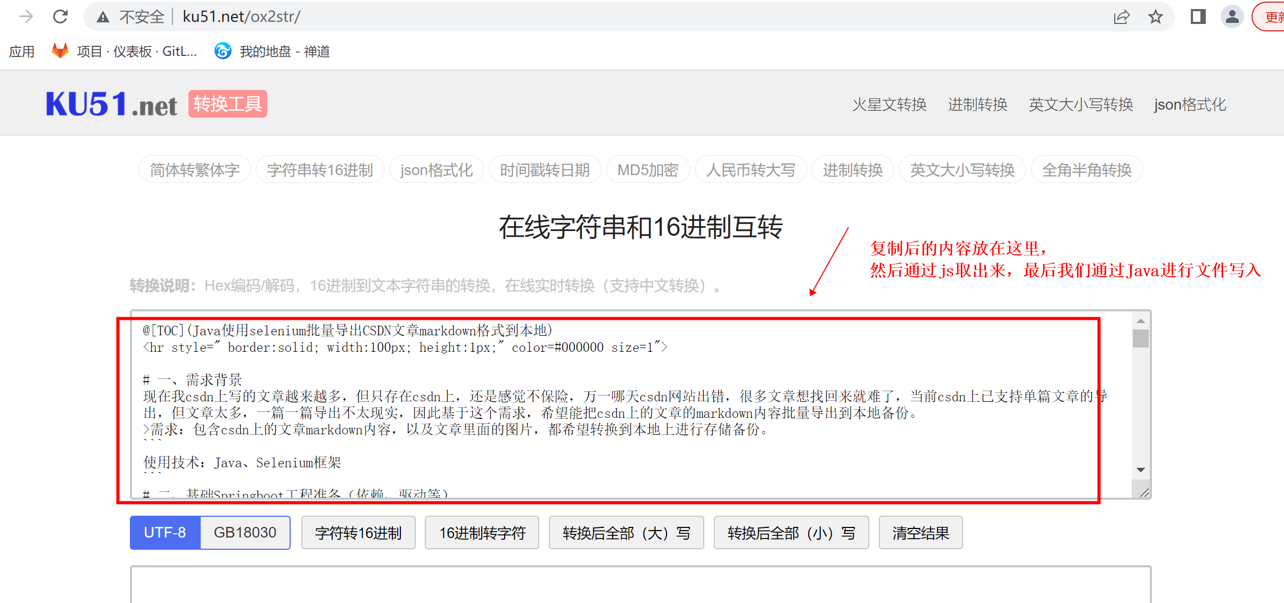
Task: Click the 转换工具 red badge
Action: [227, 104]
